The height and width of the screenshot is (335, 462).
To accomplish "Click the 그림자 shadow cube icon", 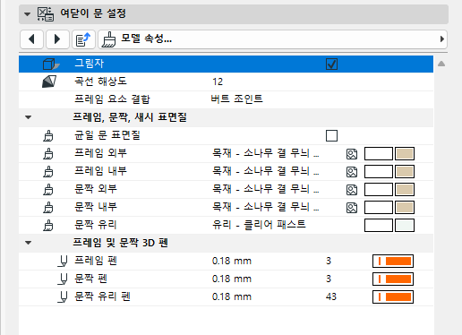I will click(x=51, y=64).
